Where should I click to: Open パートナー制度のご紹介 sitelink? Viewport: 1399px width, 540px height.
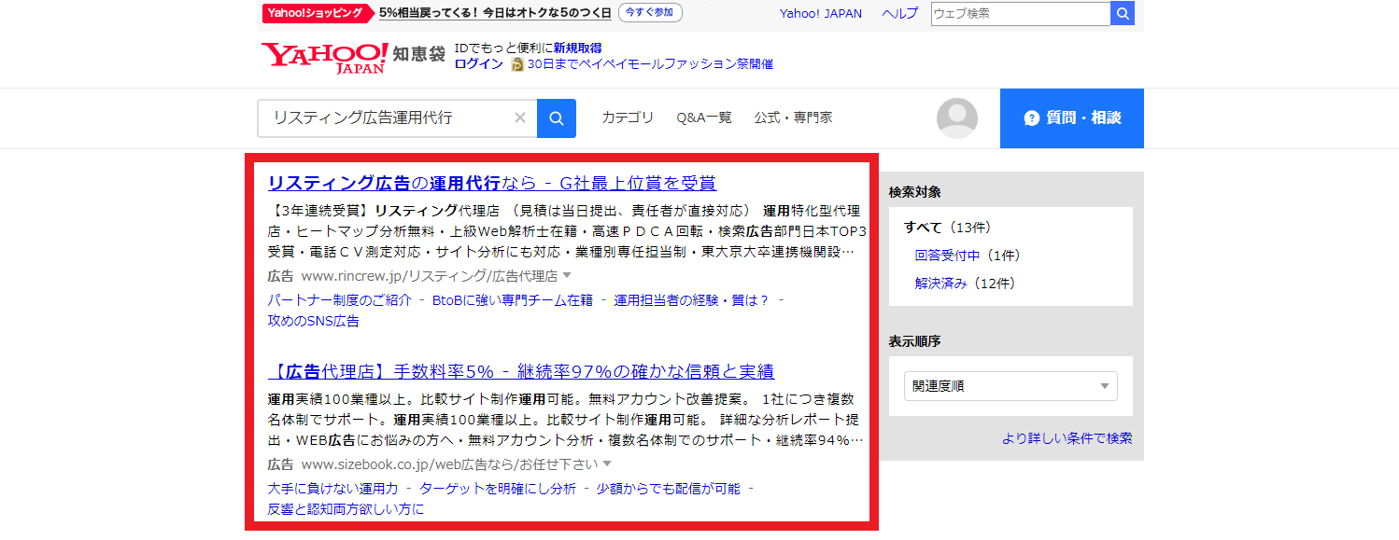pos(339,299)
